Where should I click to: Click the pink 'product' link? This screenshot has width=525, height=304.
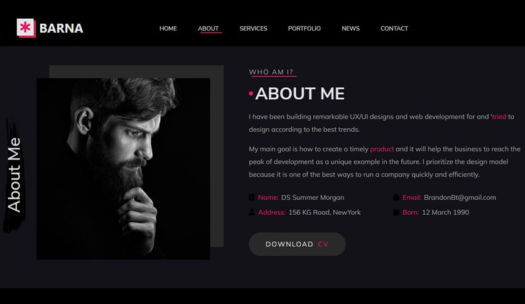point(382,149)
